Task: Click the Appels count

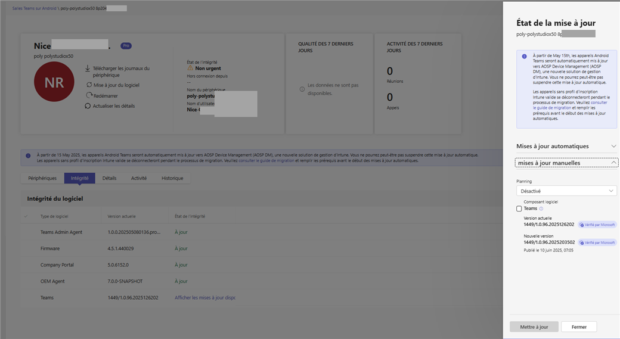Action: [390, 97]
